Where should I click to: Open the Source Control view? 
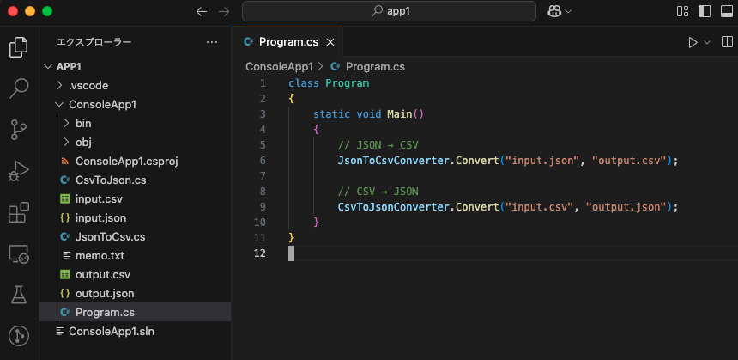[19, 129]
